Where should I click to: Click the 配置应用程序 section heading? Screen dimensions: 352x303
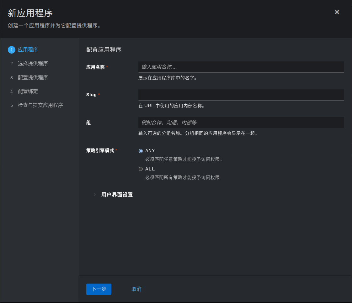[x=104, y=50]
